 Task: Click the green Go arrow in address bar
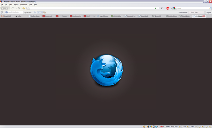(x=155, y=8)
